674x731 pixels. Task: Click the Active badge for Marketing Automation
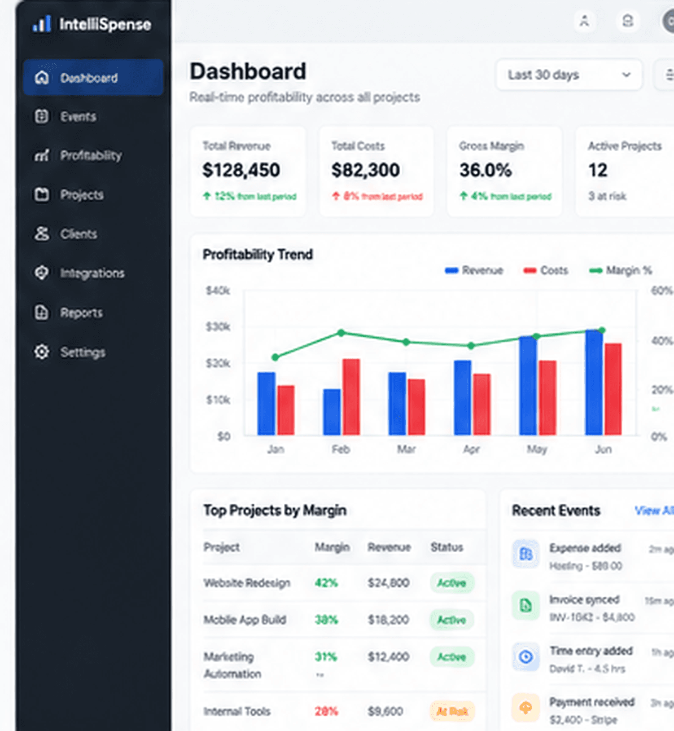tap(452, 657)
